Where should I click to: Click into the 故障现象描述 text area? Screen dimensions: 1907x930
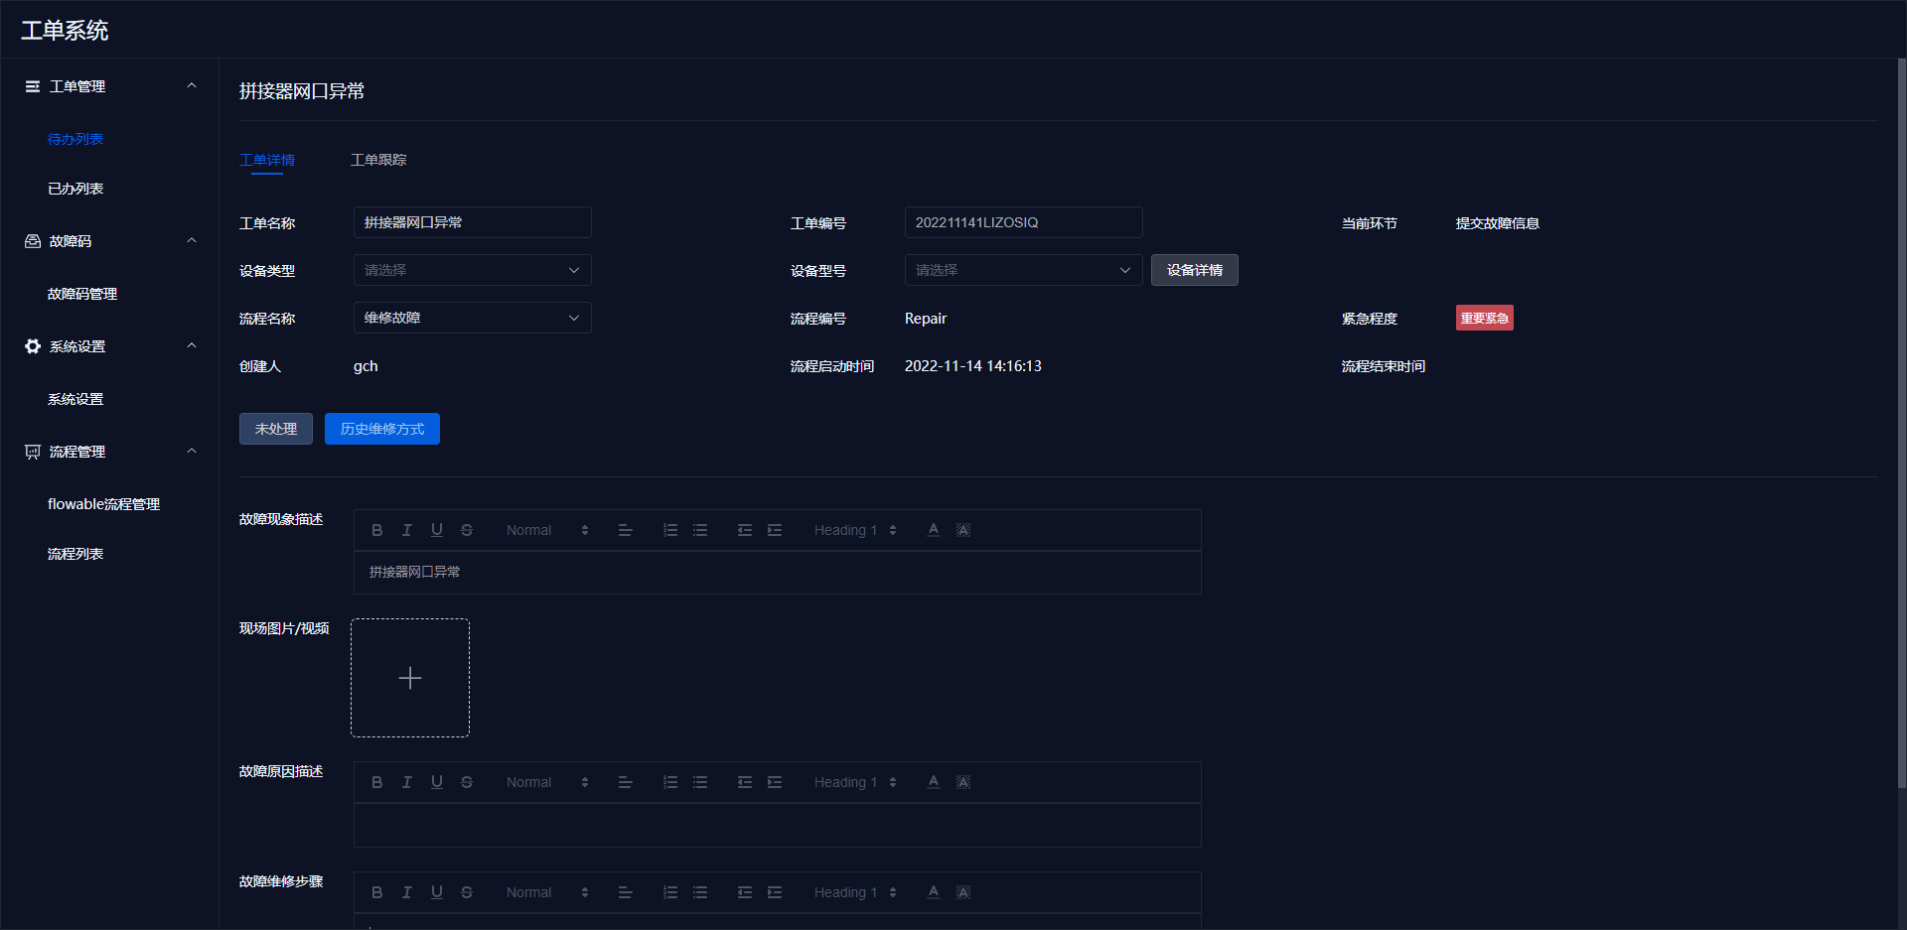(778, 573)
